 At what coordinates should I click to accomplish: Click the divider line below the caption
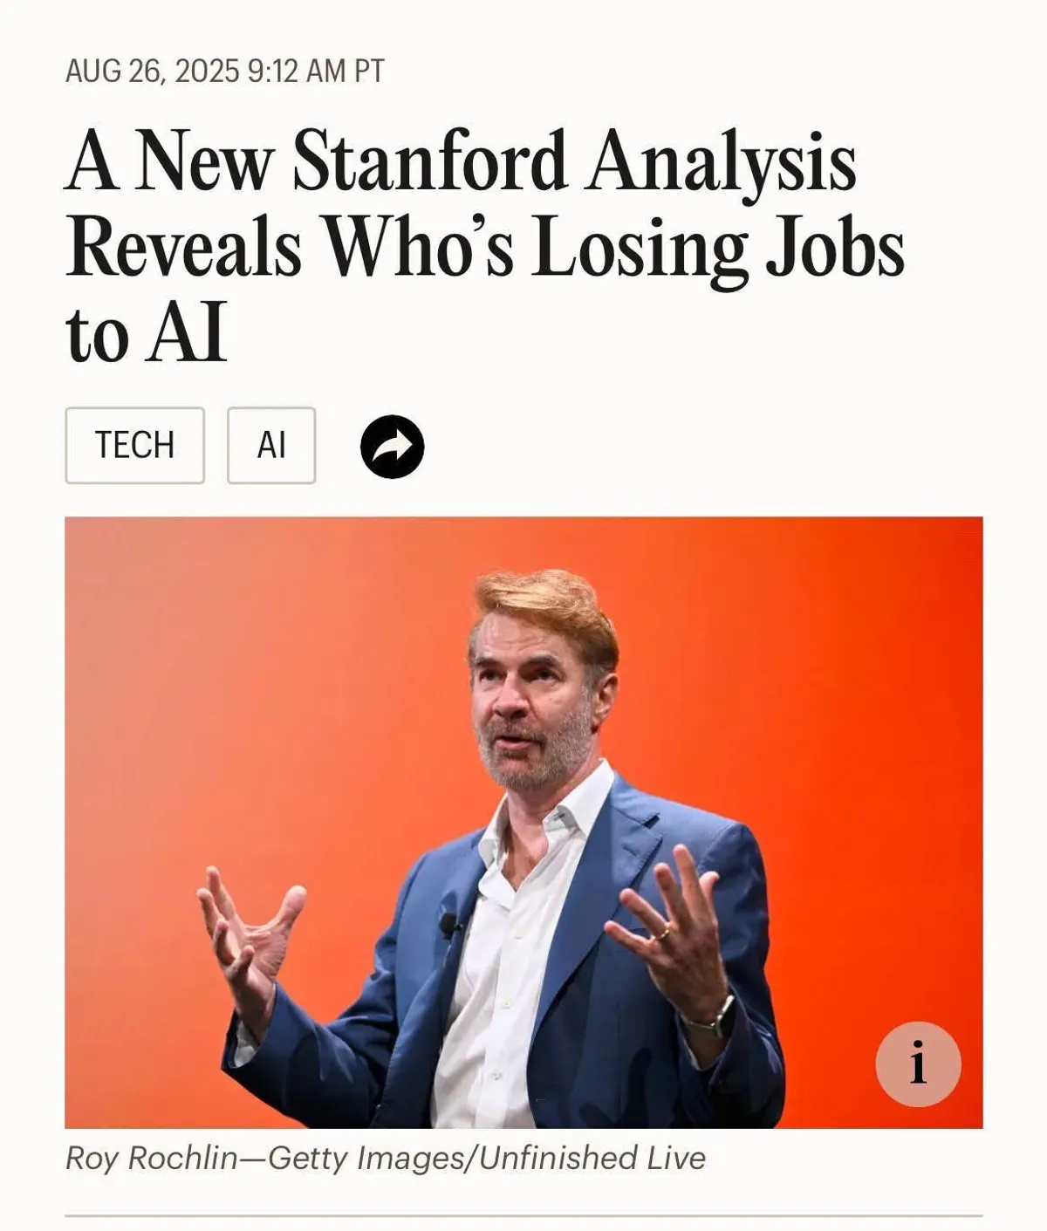pos(523,1215)
